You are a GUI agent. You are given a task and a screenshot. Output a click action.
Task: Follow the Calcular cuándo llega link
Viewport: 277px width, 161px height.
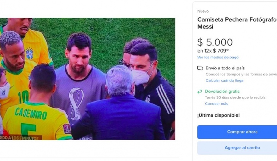point(224,80)
